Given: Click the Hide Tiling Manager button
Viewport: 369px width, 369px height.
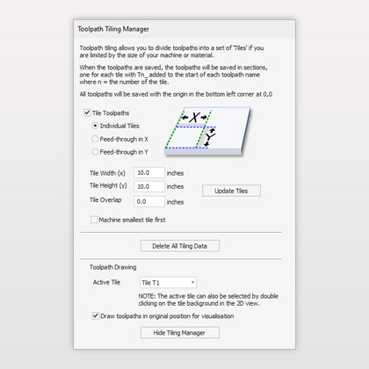Looking at the screenshot, I should coord(180,333).
